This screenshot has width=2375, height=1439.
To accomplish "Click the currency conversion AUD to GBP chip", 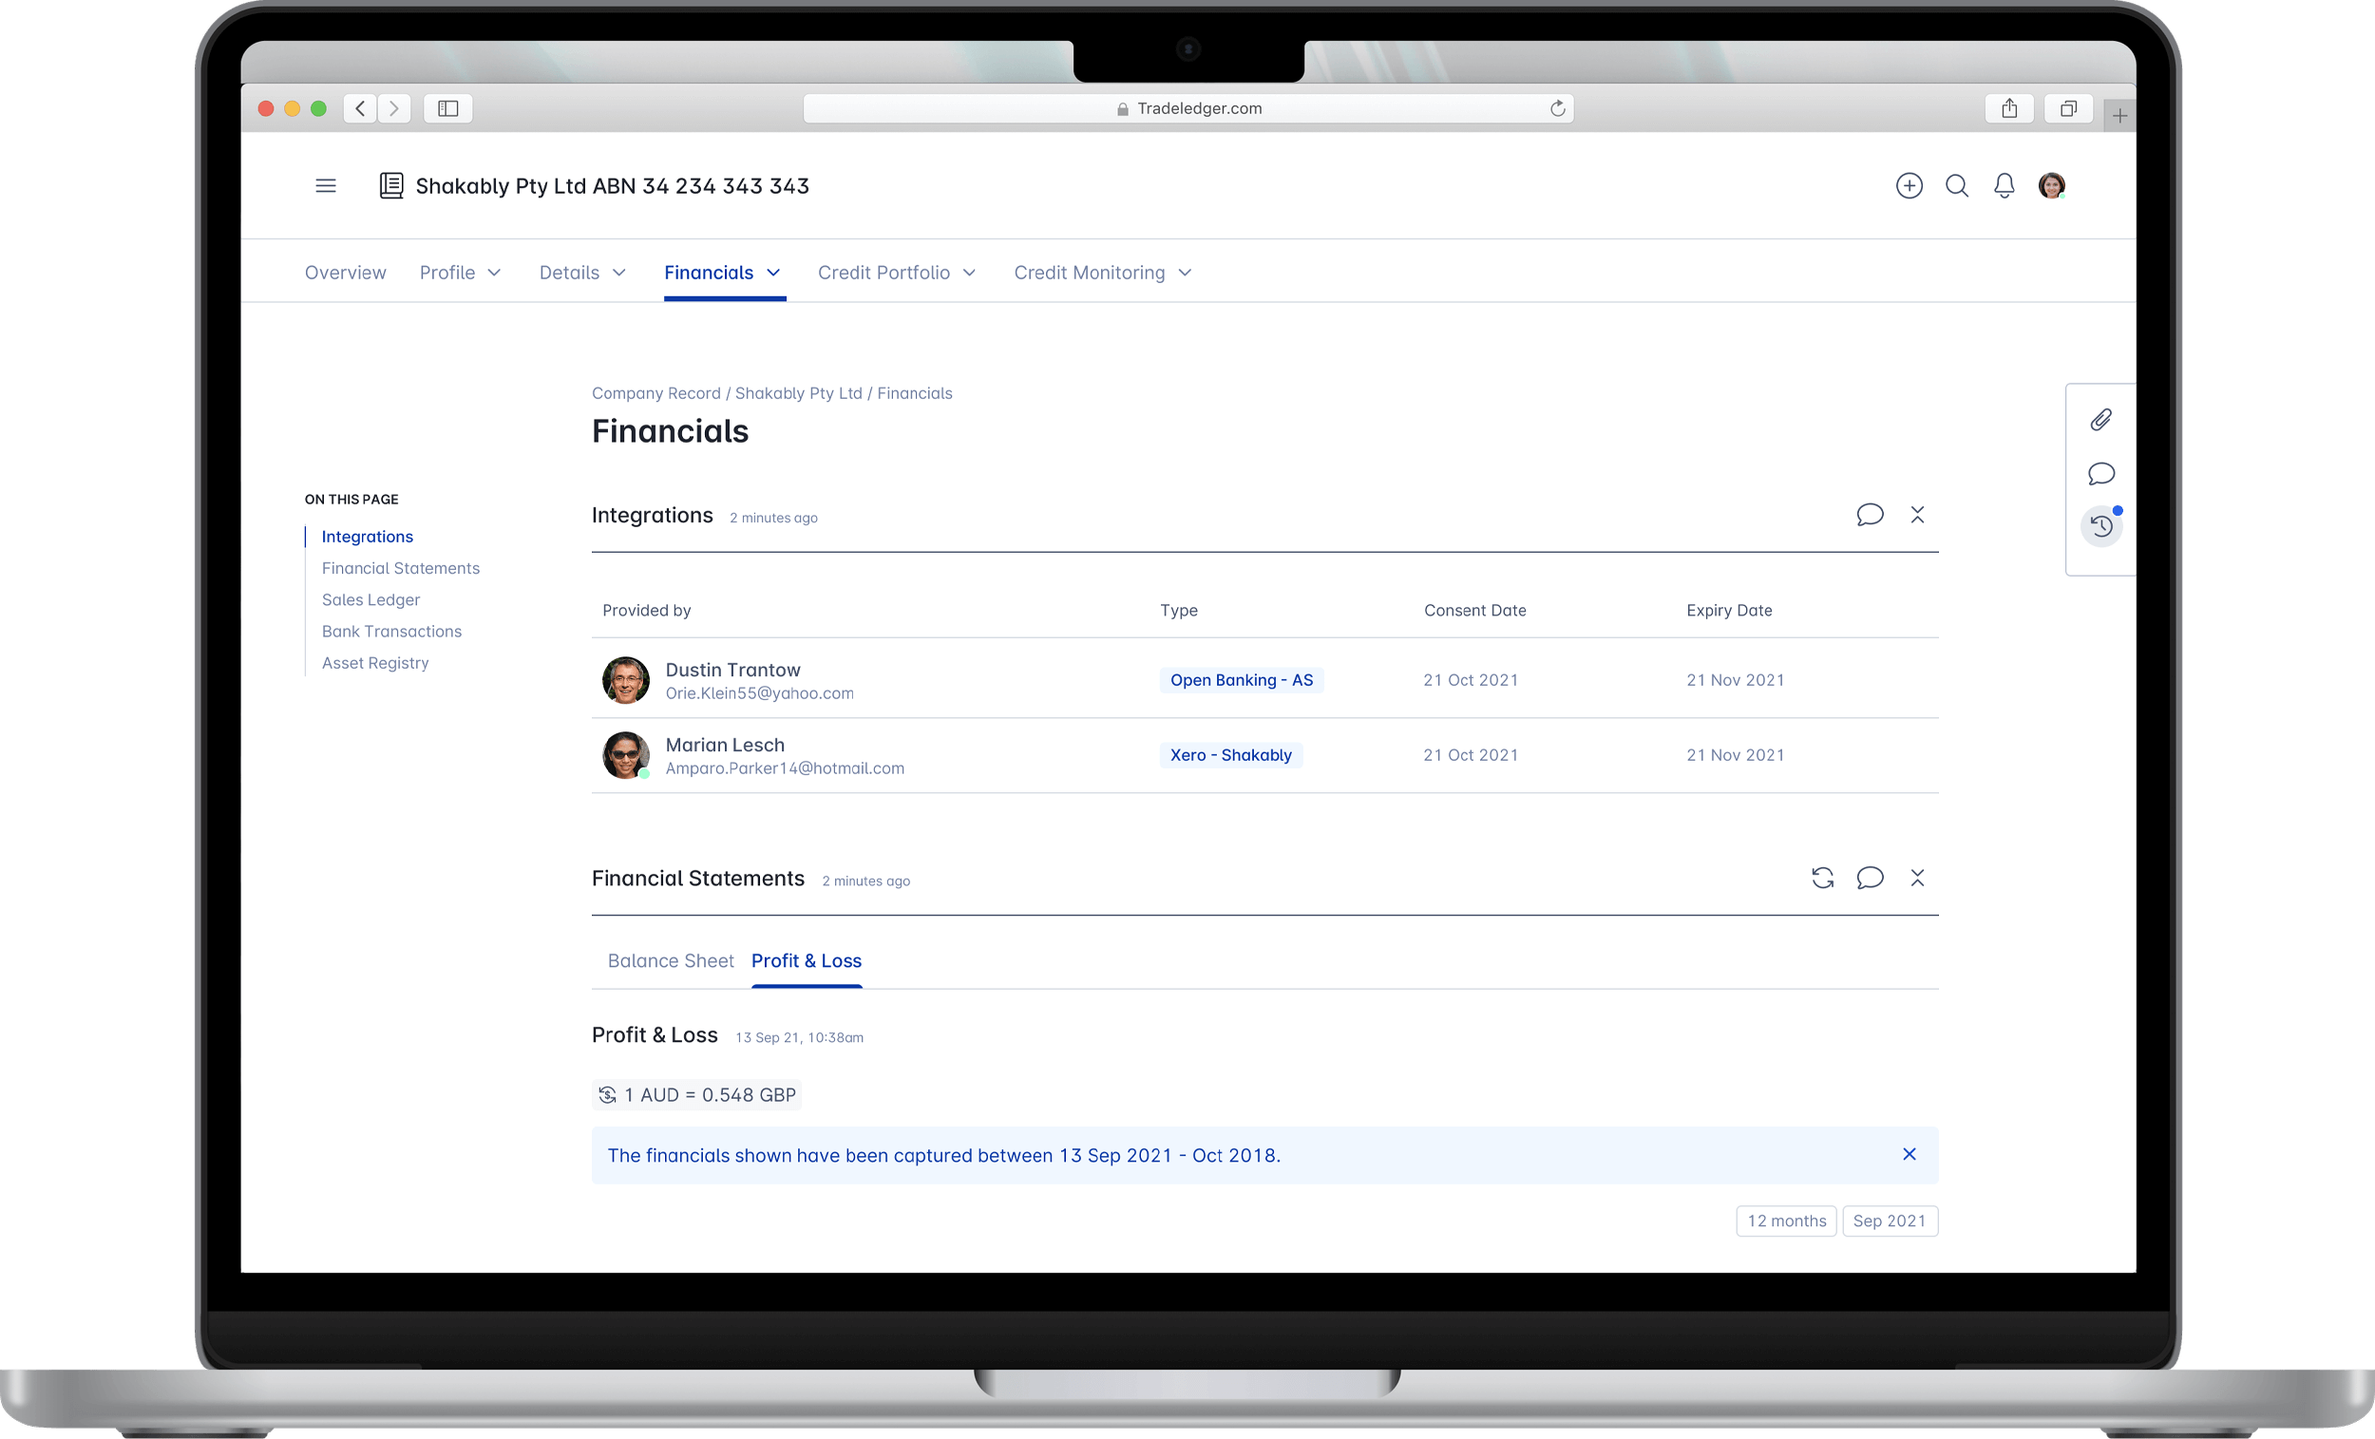I will (697, 1095).
